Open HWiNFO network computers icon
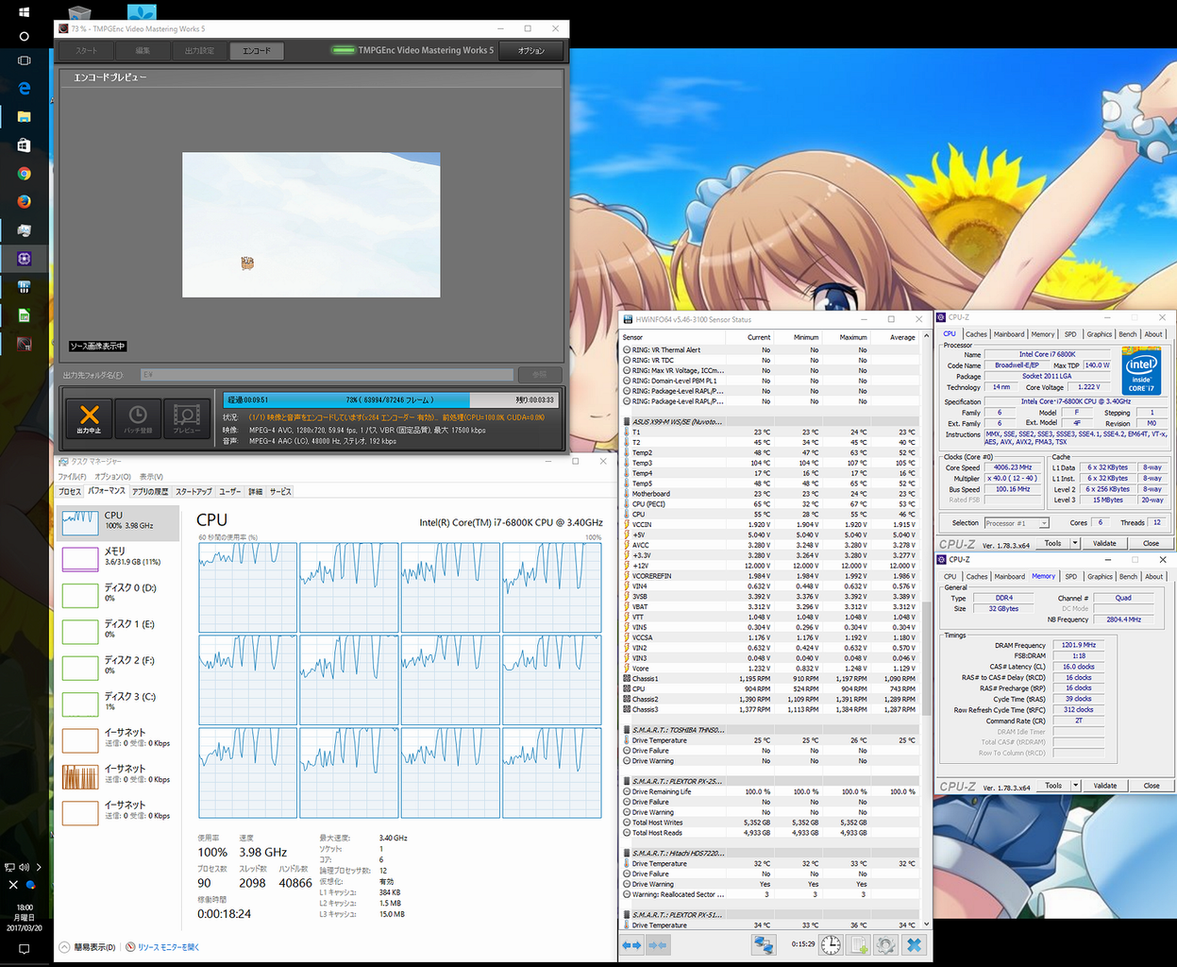The width and height of the screenshot is (1177, 967). [x=764, y=944]
